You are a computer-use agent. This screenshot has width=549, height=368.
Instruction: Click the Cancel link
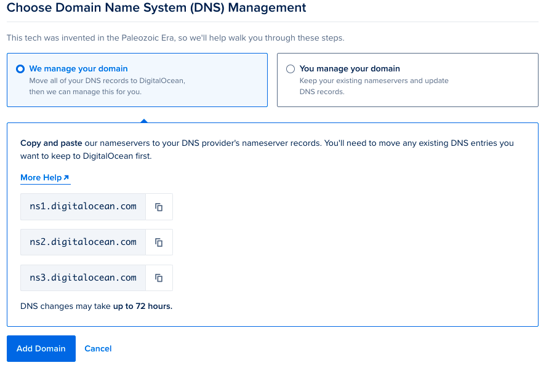(x=98, y=349)
